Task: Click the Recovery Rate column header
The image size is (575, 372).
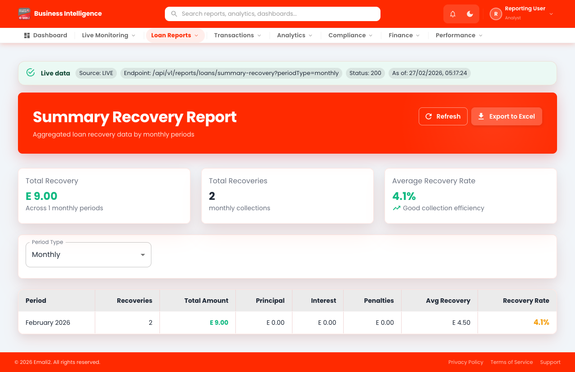Action: click(x=517, y=301)
